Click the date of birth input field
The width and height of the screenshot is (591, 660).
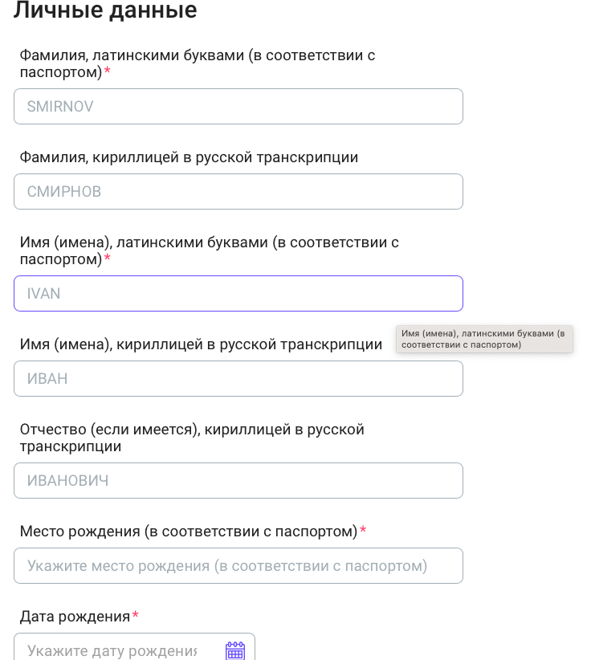[120, 650]
